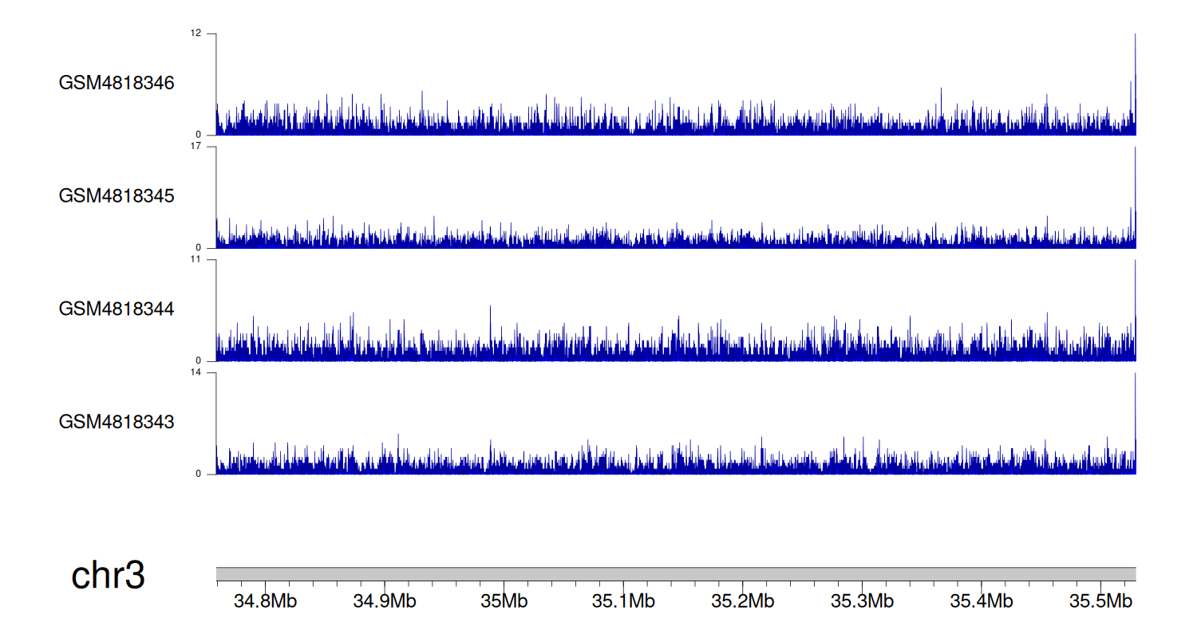Viewport: 1197px width, 622px height.
Task: Click the y-axis maximum value 12
Action: click(196, 33)
